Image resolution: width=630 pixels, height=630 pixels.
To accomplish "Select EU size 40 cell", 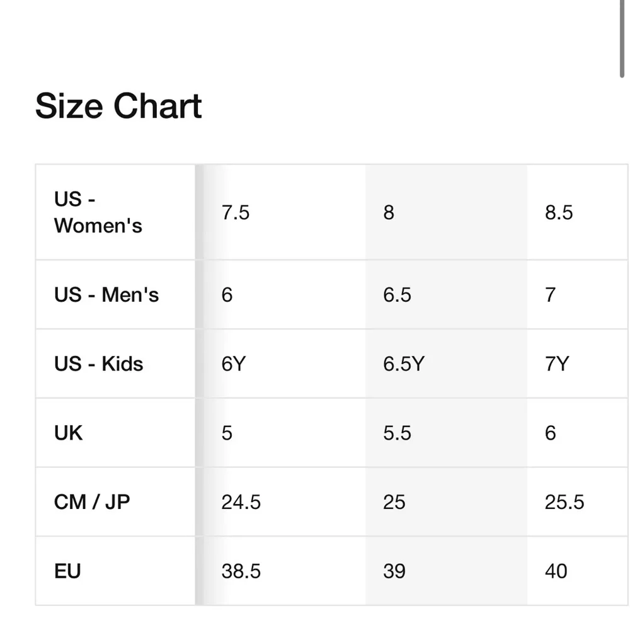I will [556, 571].
